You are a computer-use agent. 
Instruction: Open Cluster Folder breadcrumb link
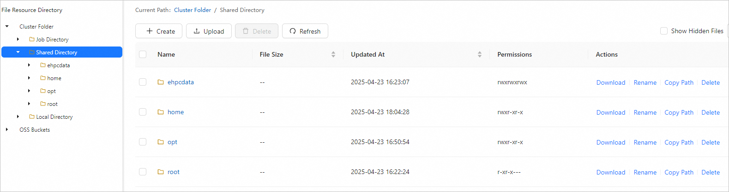click(193, 10)
